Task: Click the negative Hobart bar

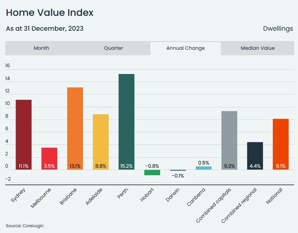Action: coord(152,172)
